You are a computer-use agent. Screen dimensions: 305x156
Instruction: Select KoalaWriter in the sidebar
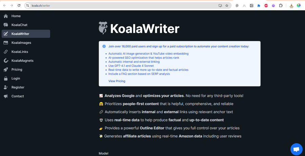pos(26,34)
